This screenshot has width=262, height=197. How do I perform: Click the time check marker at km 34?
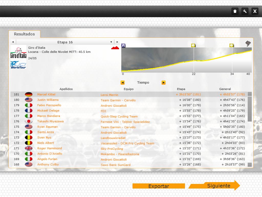pyautogui.click(x=231, y=45)
